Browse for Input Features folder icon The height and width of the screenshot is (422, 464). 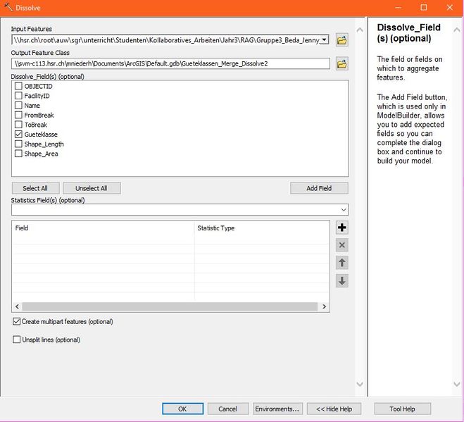pos(342,40)
